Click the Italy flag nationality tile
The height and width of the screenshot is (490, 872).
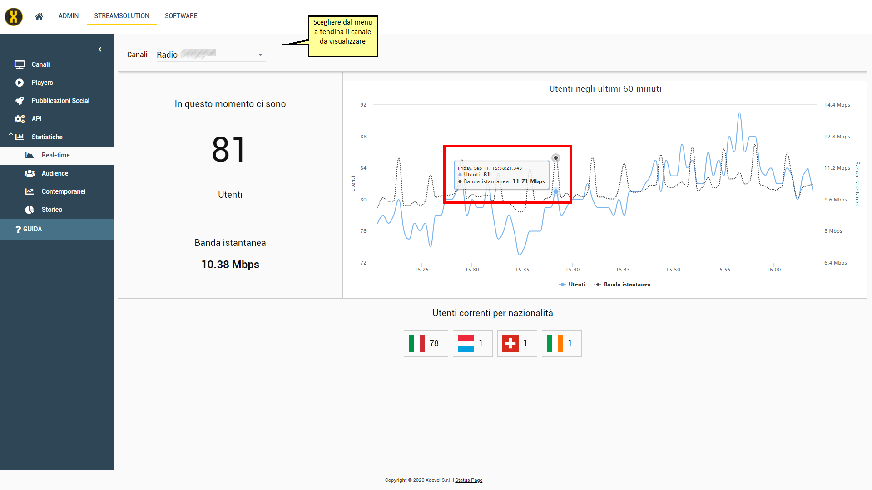(426, 343)
